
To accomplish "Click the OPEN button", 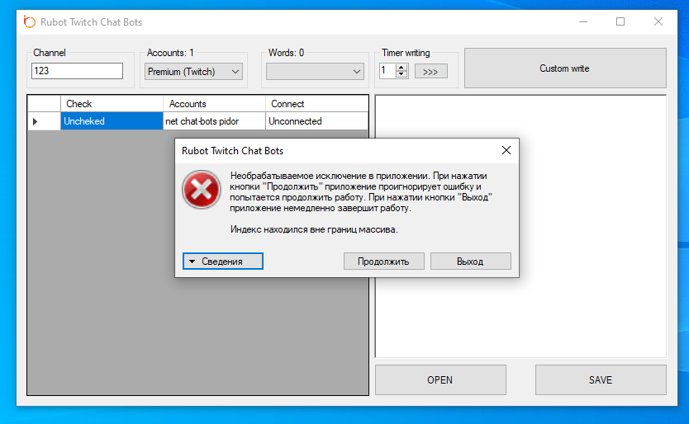I will click(x=440, y=380).
